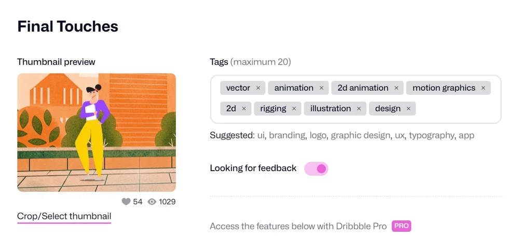519x252 pixels.
Task: Toggle the Looking for feedback switch
Action: [x=317, y=169]
